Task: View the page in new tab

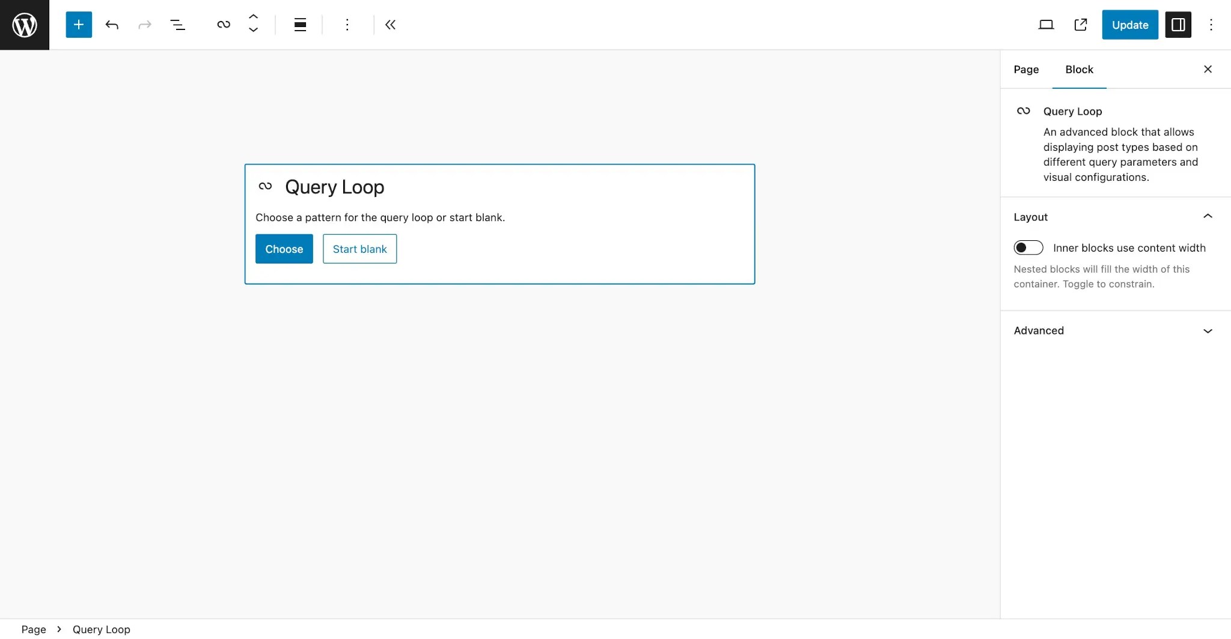Action: 1081,25
